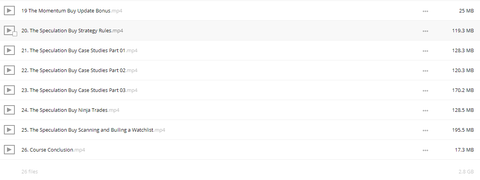The height and width of the screenshot is (180, 480).
Task: Open 26. Course Conclusion video file
Action: 53,150
